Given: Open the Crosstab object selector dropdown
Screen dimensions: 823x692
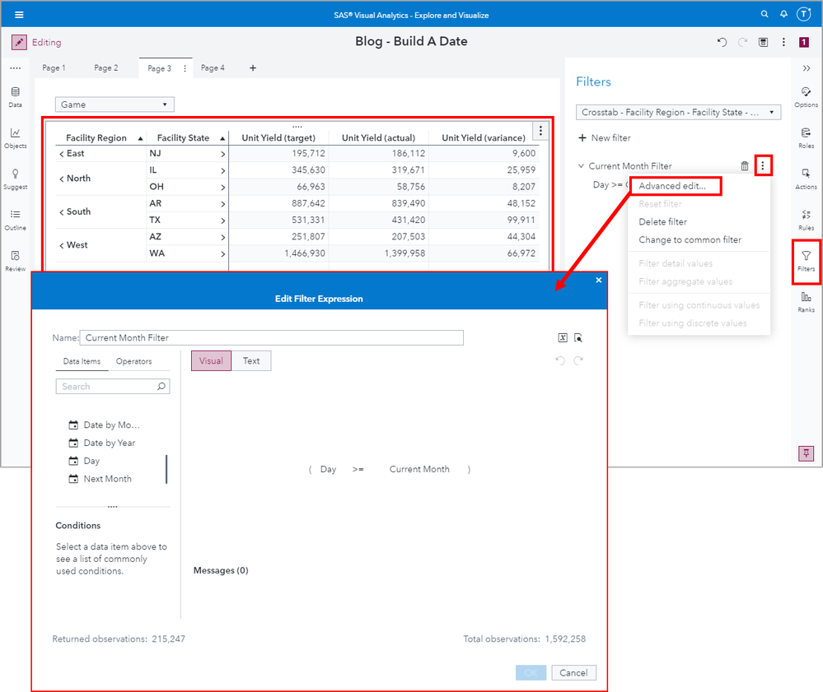Looking at the screenshot, I should [678, 112].
